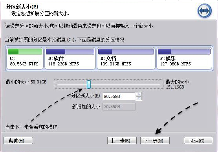Click the 最小的大小 50.01GB label
Screen dimensions: 218x152
click(26, 82)
